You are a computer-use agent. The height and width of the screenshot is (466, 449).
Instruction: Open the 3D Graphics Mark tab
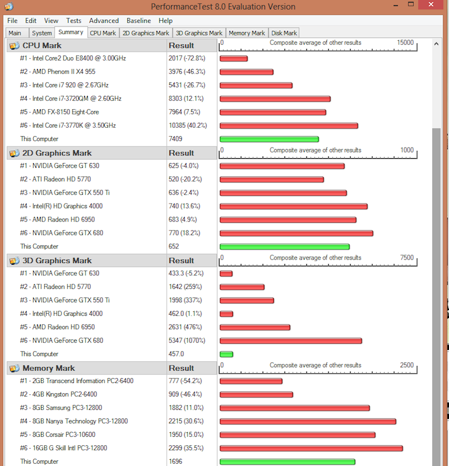(x=199, y=33)
